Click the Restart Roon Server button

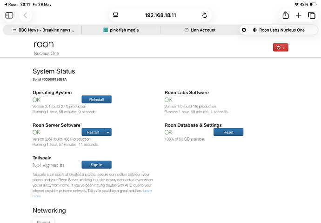93,132
